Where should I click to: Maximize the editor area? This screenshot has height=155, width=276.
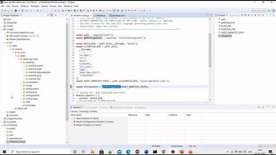pos(211,15)
